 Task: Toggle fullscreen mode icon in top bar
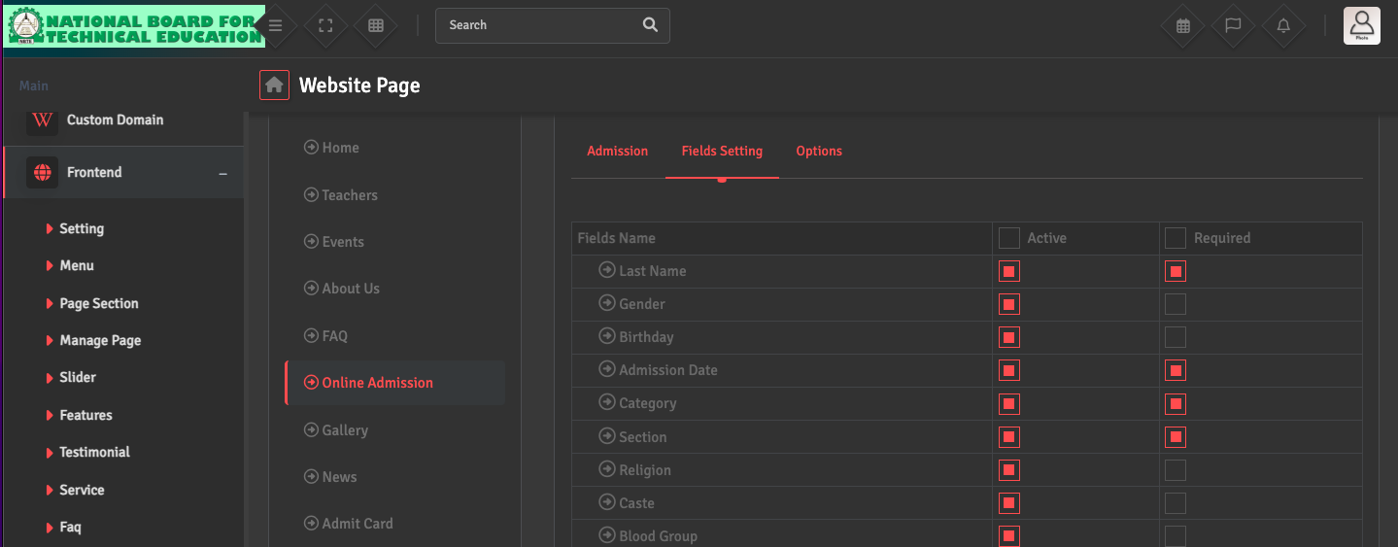[325, 26]
